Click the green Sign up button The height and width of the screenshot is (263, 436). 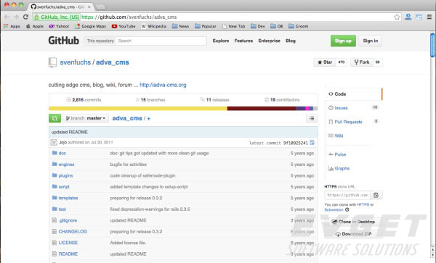tap(343, 41)
